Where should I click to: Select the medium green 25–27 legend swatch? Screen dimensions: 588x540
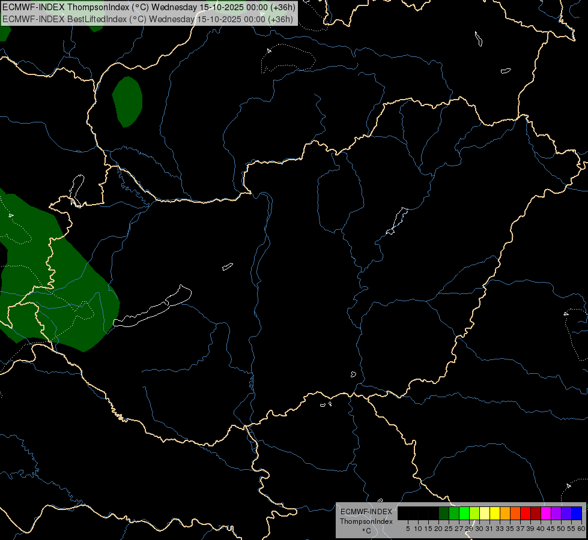[x=454, y=513]
